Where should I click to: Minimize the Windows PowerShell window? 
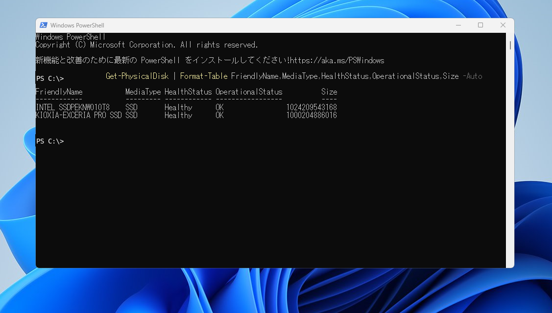458,25
